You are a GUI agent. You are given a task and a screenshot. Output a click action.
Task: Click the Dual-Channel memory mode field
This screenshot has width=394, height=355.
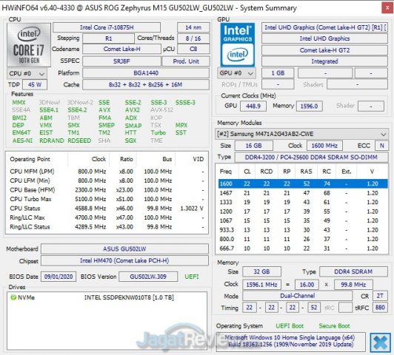[x=297, y=296]
